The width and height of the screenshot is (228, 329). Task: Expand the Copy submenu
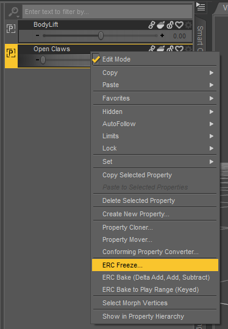[x=155, y=73]
